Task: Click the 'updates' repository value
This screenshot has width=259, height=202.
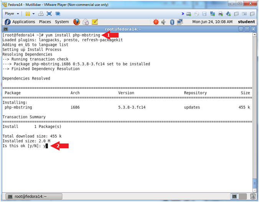Action: point(192,108)
